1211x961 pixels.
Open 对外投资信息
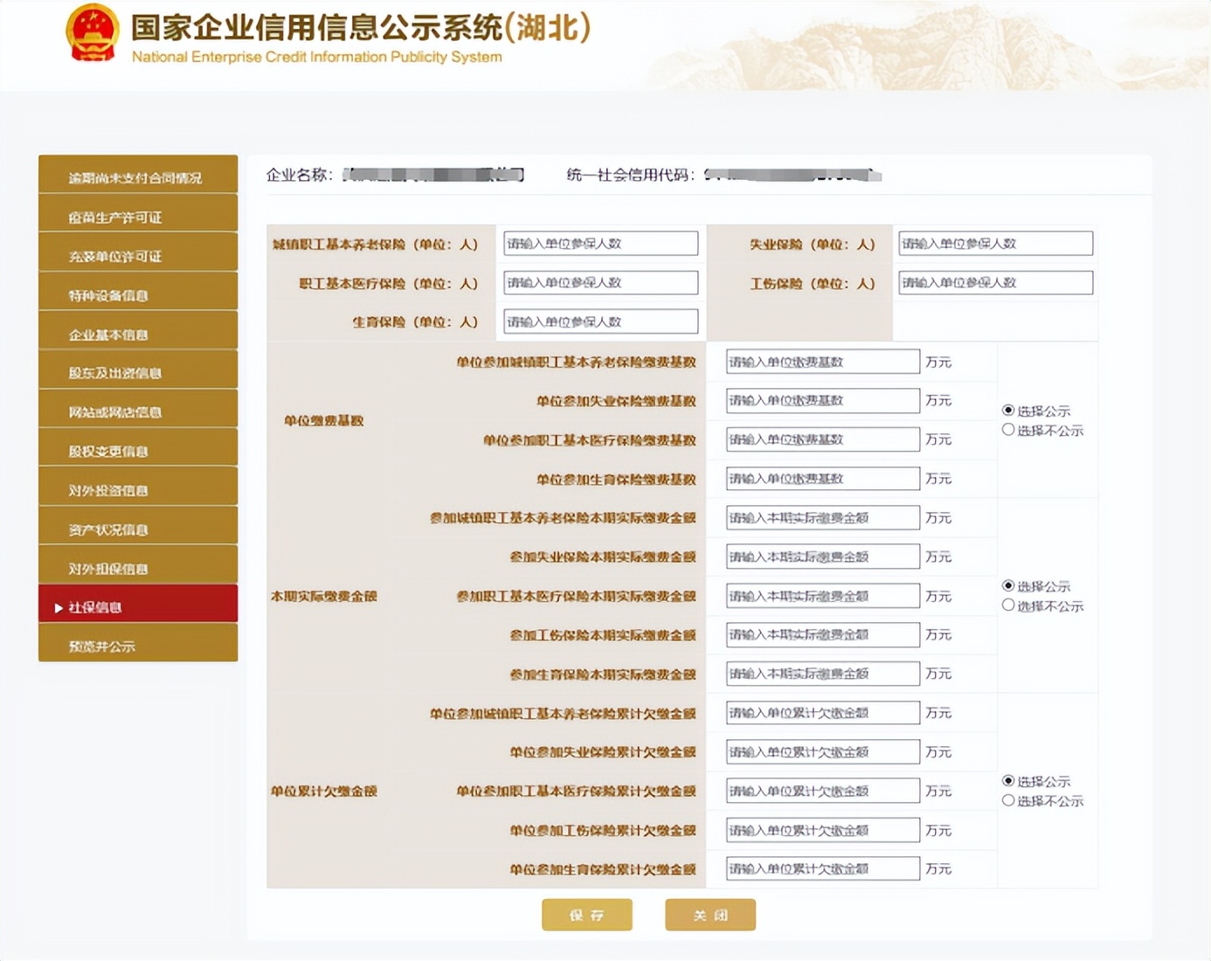pyautogui.click(x=137, y=488)
